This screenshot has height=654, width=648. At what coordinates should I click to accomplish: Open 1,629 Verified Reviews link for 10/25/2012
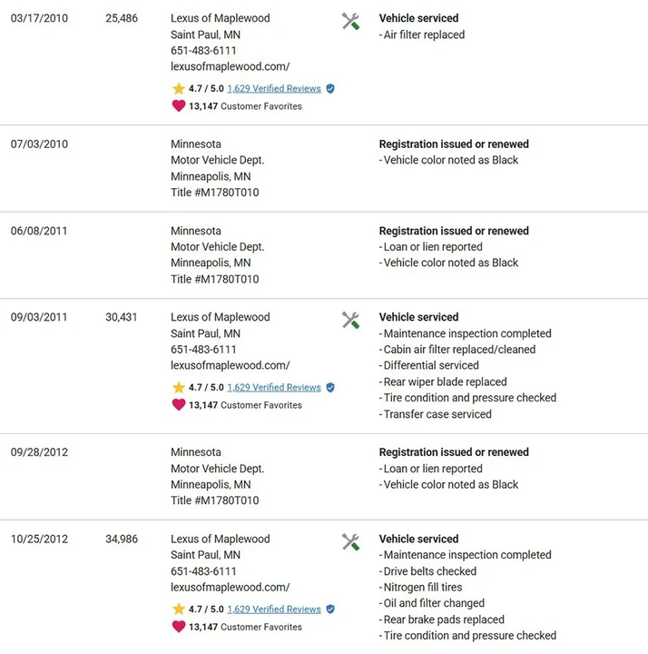274,609
